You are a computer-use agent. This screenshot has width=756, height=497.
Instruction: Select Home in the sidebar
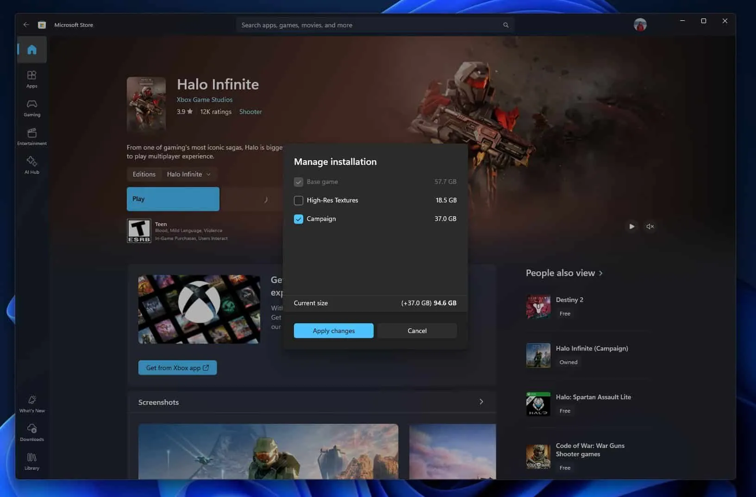pos(31,49)
